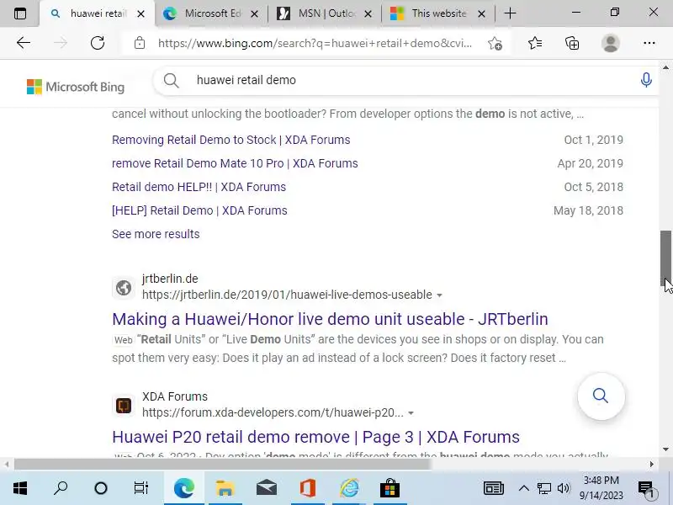Viewport: 673px width, 505px height.
Task: Open Removing Retail Demo to Stock link
Action: click(x=231, y=140)
